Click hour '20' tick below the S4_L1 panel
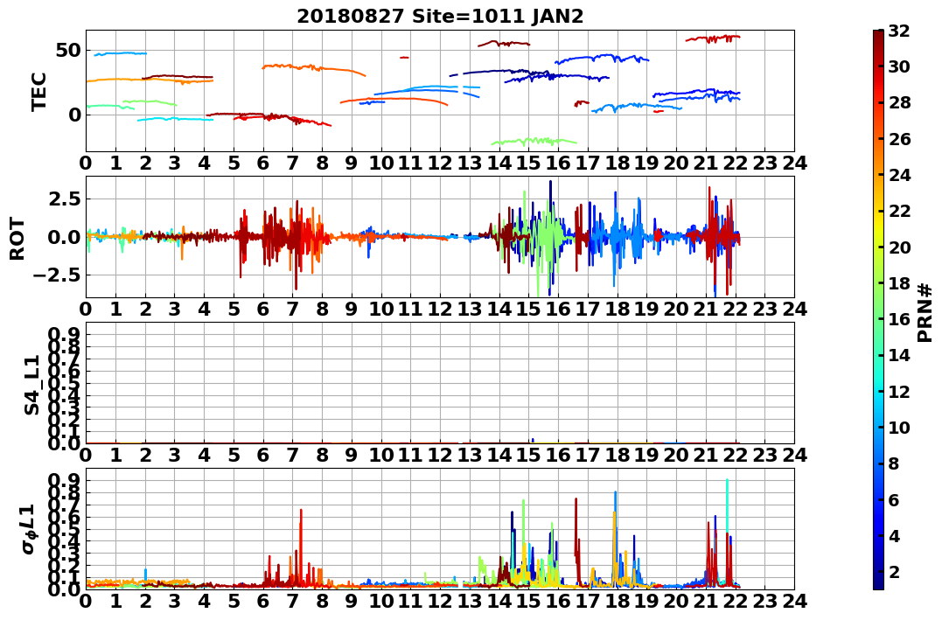942x620 pixels. (676, 455)
